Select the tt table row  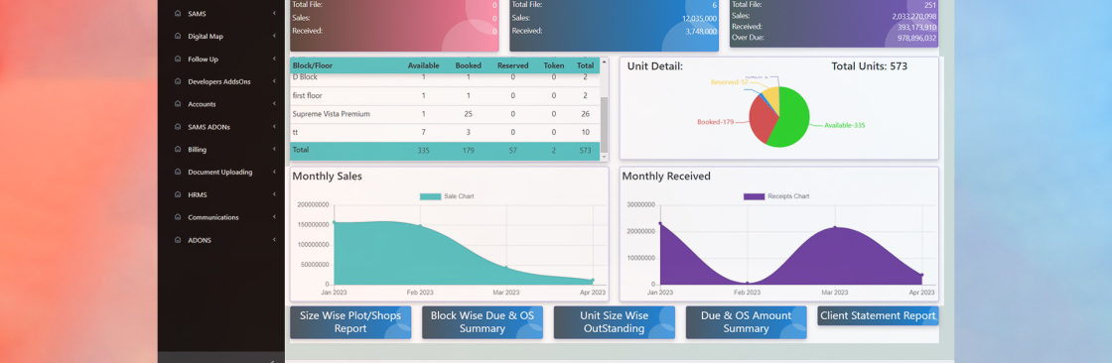(x=445, y=133)
